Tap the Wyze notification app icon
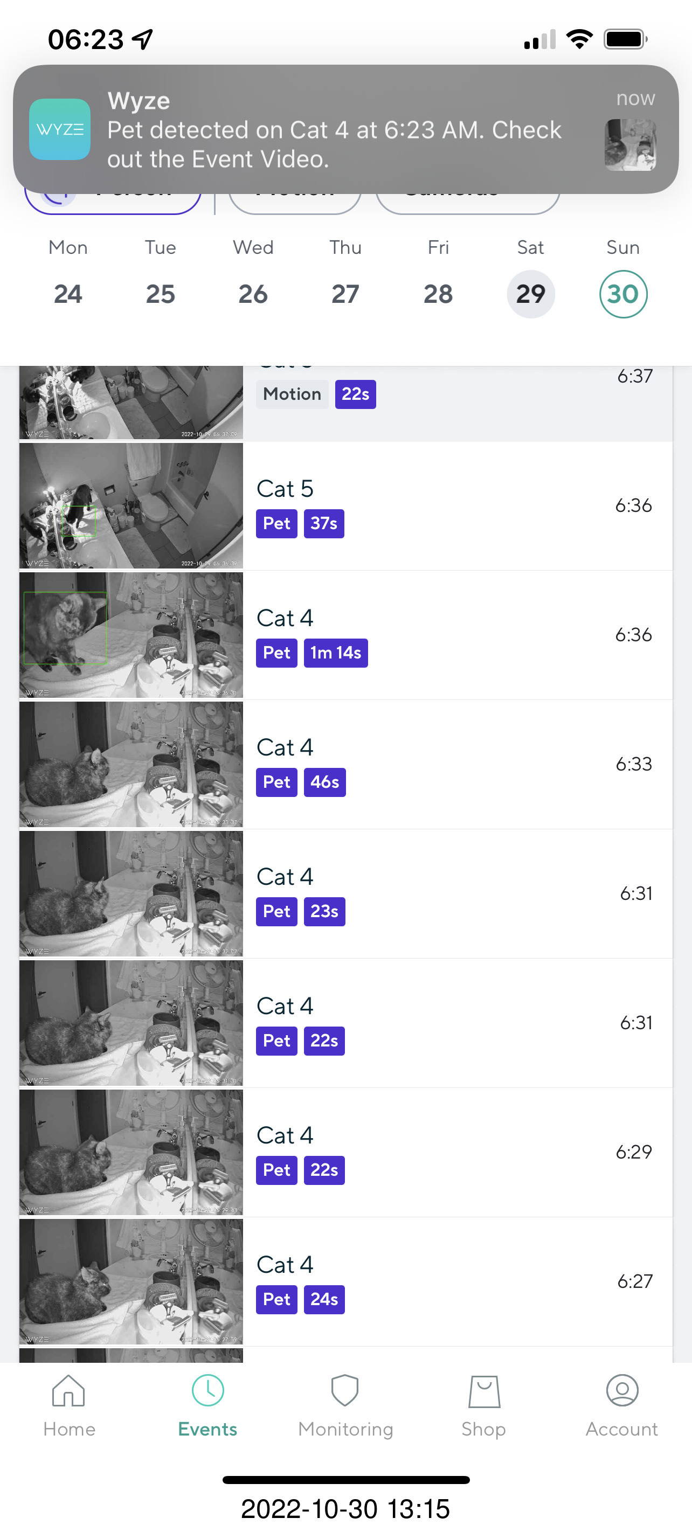692x1525 pixels. 60,129
